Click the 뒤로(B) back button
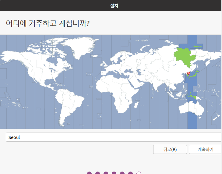Viewport: 222px width, 174px height. pyautogui.click(x=170, y=149)
